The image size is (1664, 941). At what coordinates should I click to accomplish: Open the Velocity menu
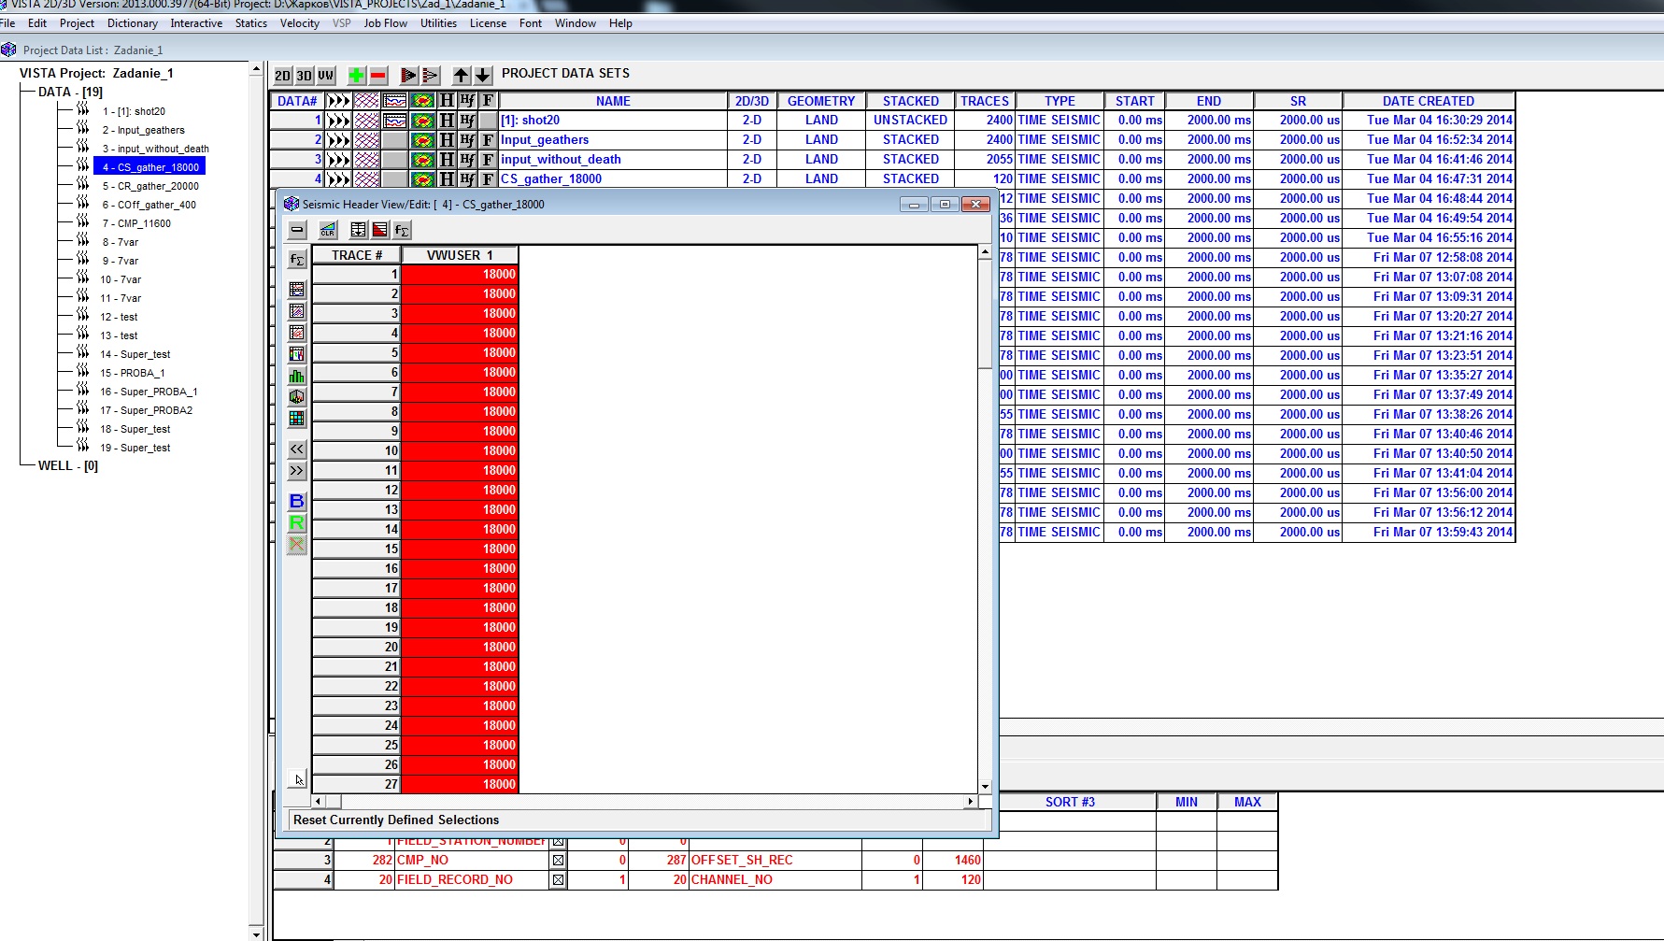pos(299,23)
